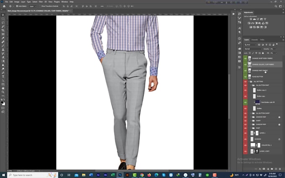Open the Window menu
The width and height of the screenshot is (285, 178).
[65, 2]
